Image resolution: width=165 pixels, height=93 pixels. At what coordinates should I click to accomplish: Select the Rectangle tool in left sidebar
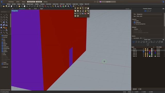click(4, 20)
